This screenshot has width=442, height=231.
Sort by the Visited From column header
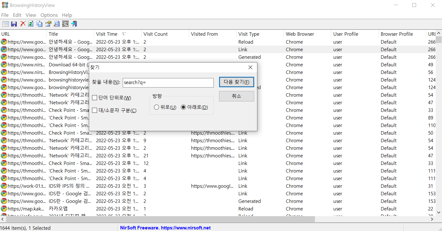[x=213, y=34]
